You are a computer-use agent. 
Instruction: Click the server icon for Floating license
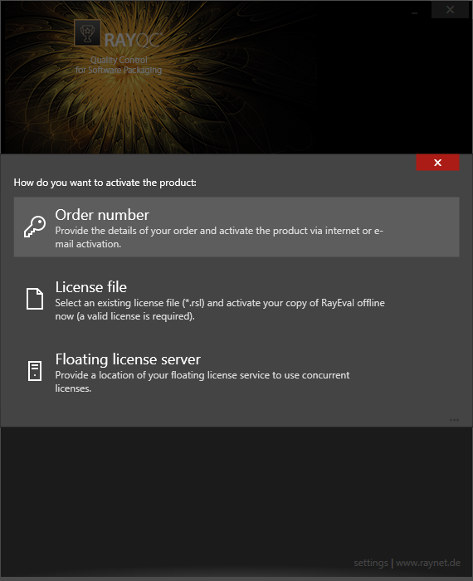tap(35, 371)
